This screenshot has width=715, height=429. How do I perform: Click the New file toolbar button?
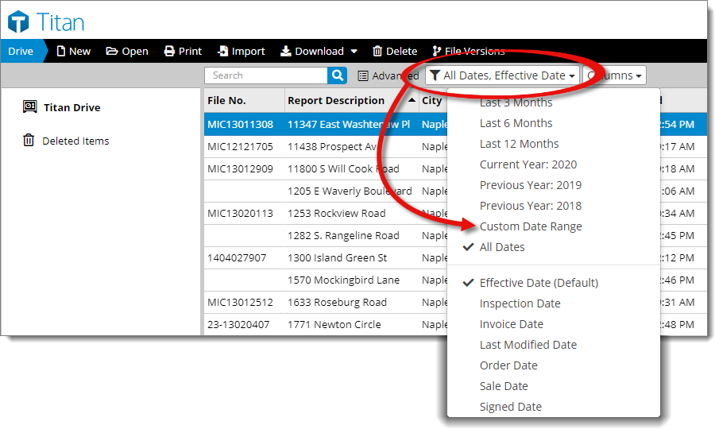(x=73, y=51)
